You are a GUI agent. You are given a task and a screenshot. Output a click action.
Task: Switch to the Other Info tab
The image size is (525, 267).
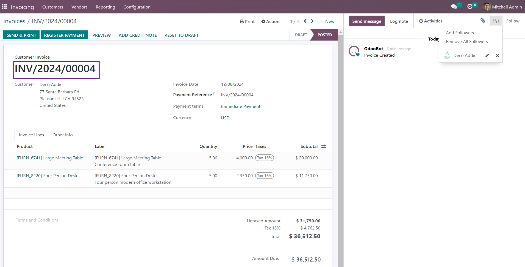(x=63, y=135)
